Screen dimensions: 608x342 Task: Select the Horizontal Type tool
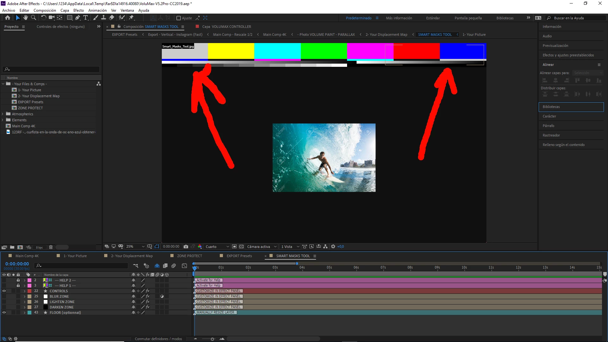85,18
